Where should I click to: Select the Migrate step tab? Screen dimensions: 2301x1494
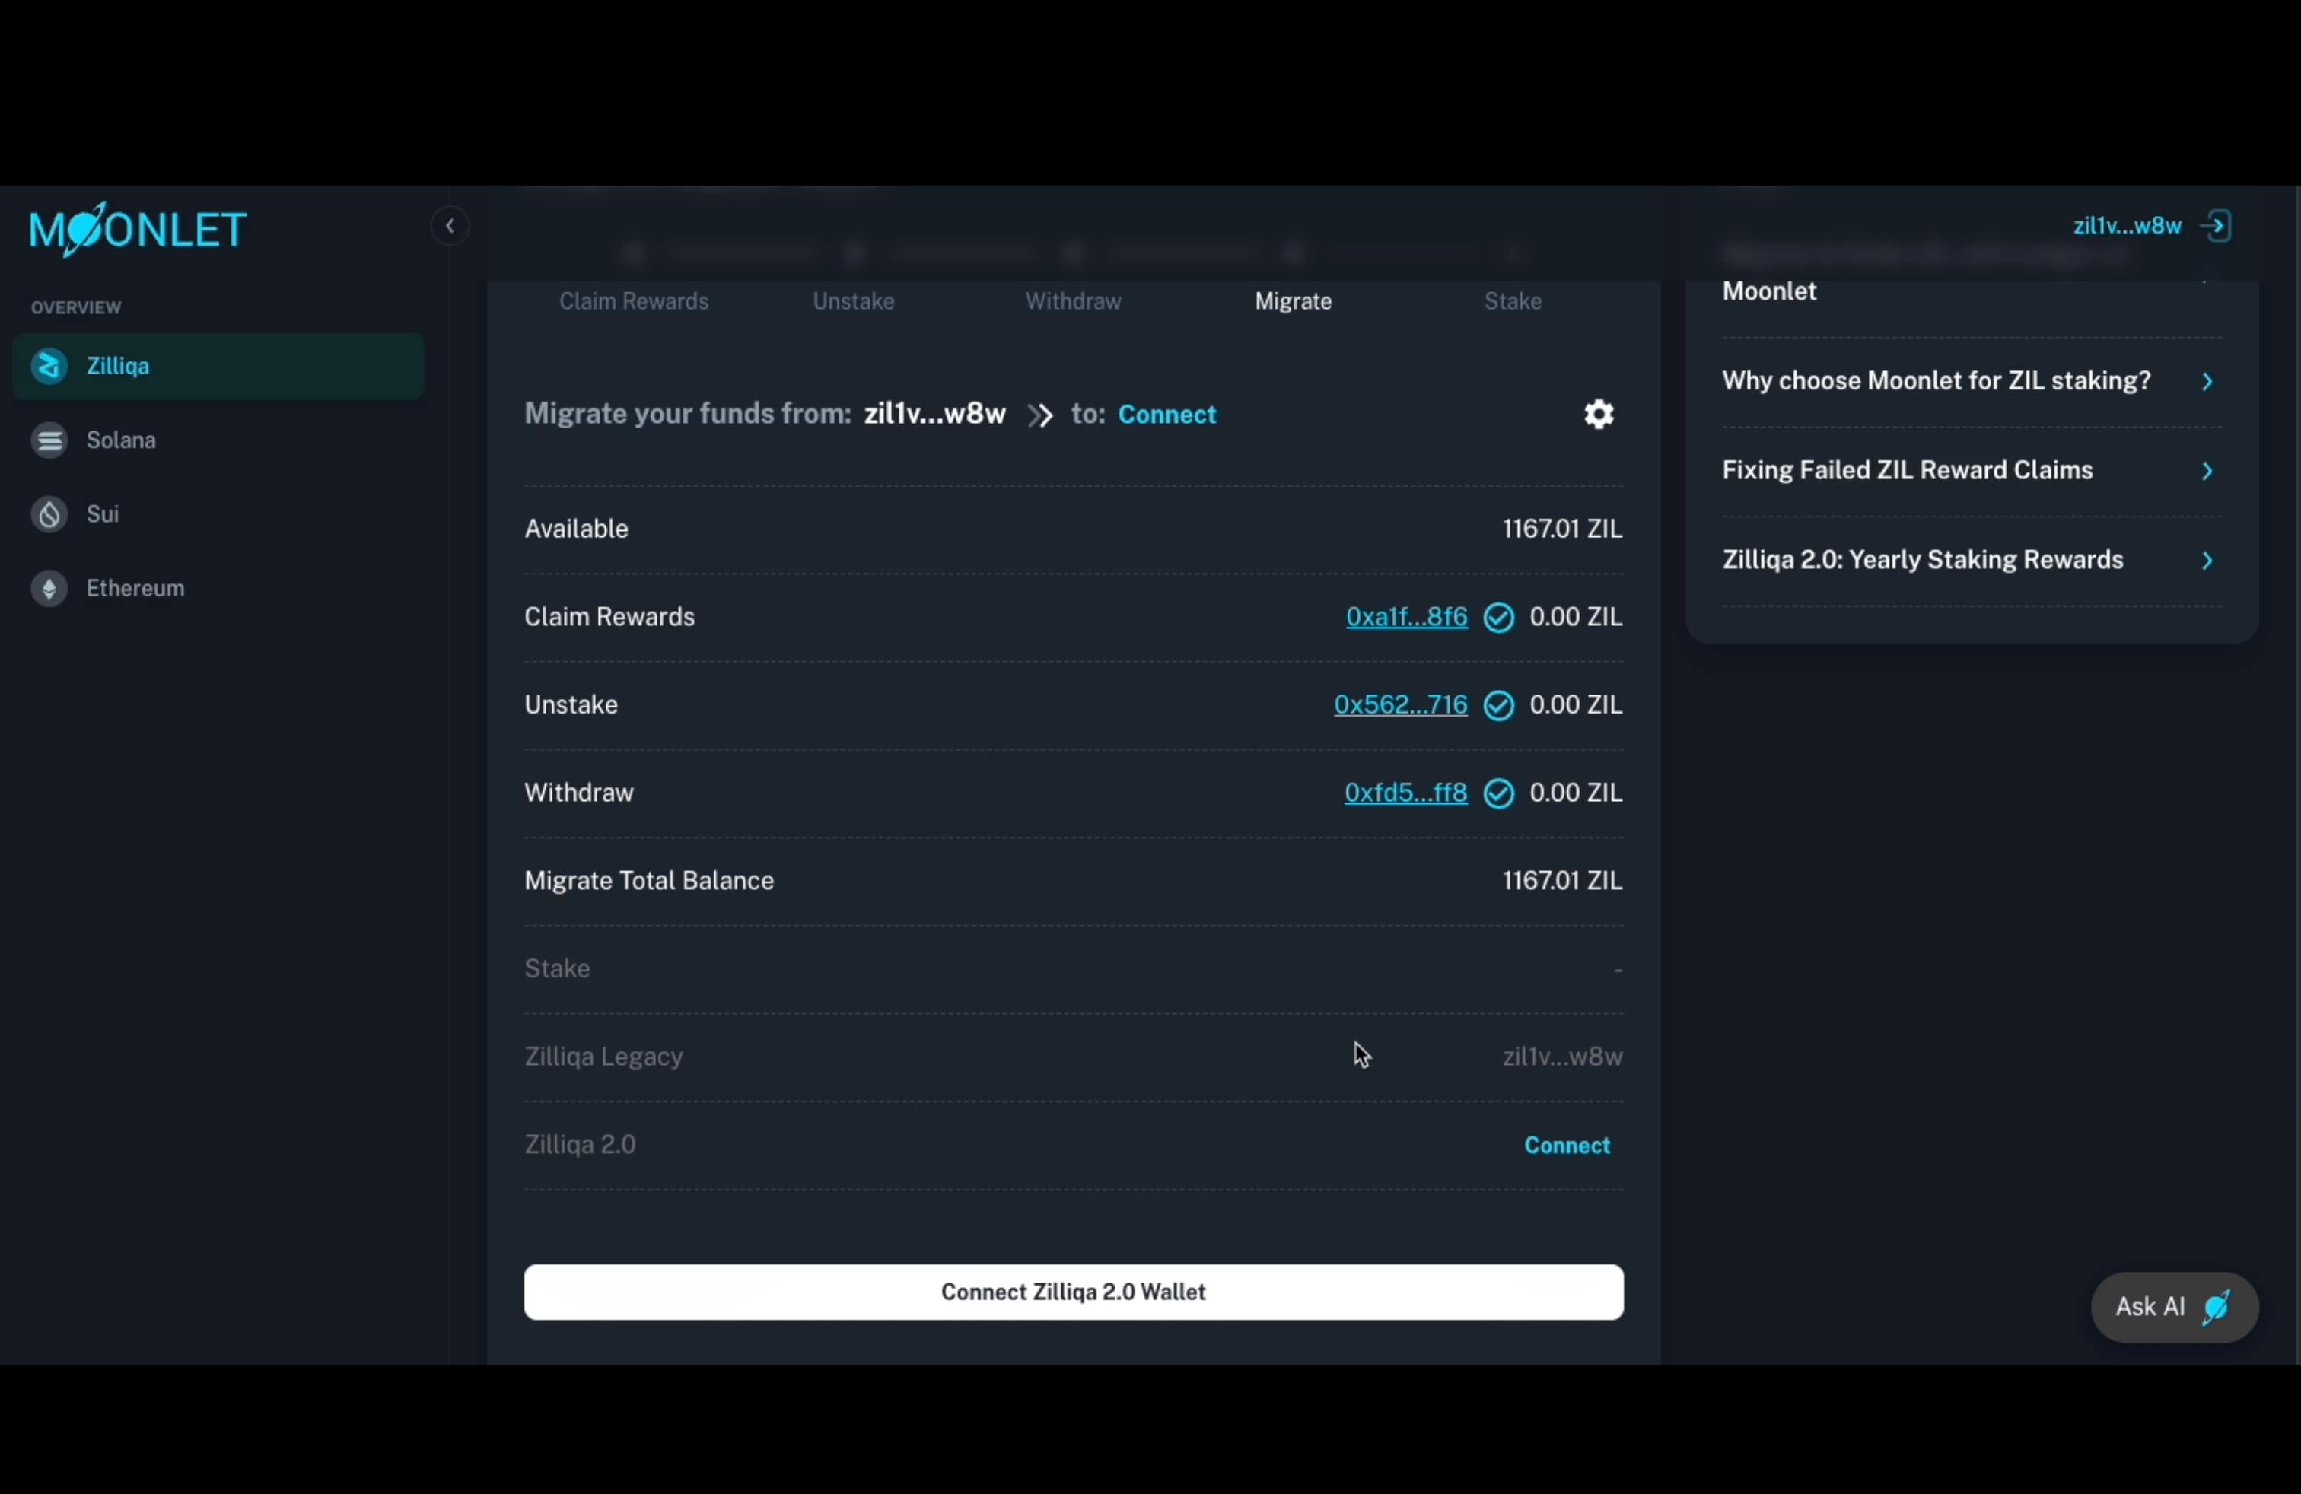pos(1294,301)
